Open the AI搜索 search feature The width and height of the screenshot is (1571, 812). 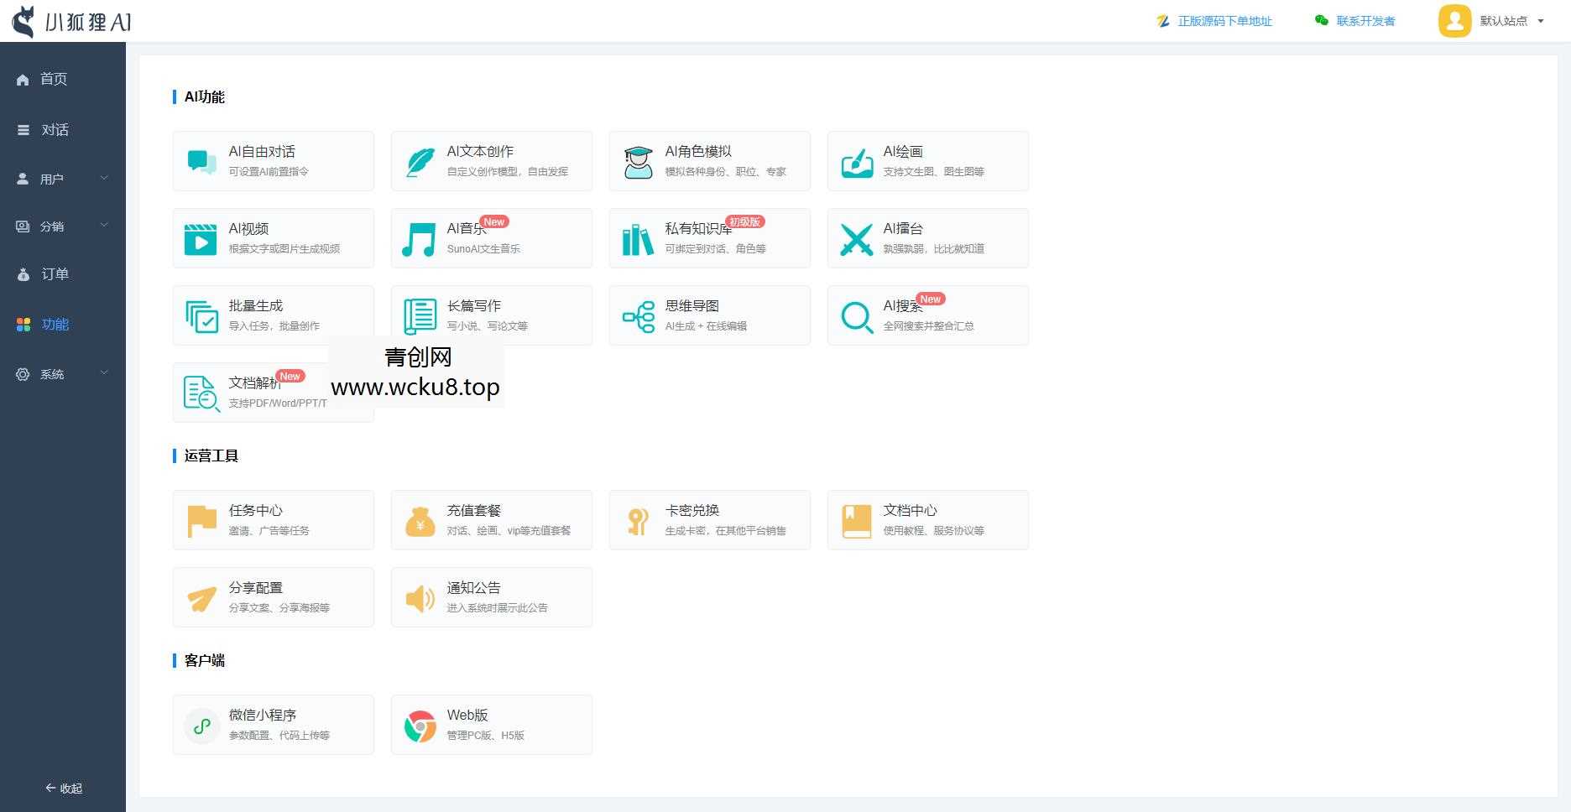(x=927, y=315)
